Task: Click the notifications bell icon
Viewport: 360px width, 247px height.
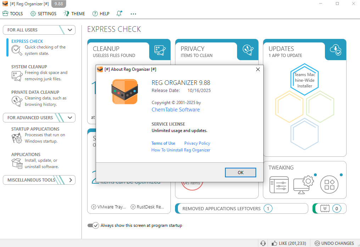Action: point(119,13)
